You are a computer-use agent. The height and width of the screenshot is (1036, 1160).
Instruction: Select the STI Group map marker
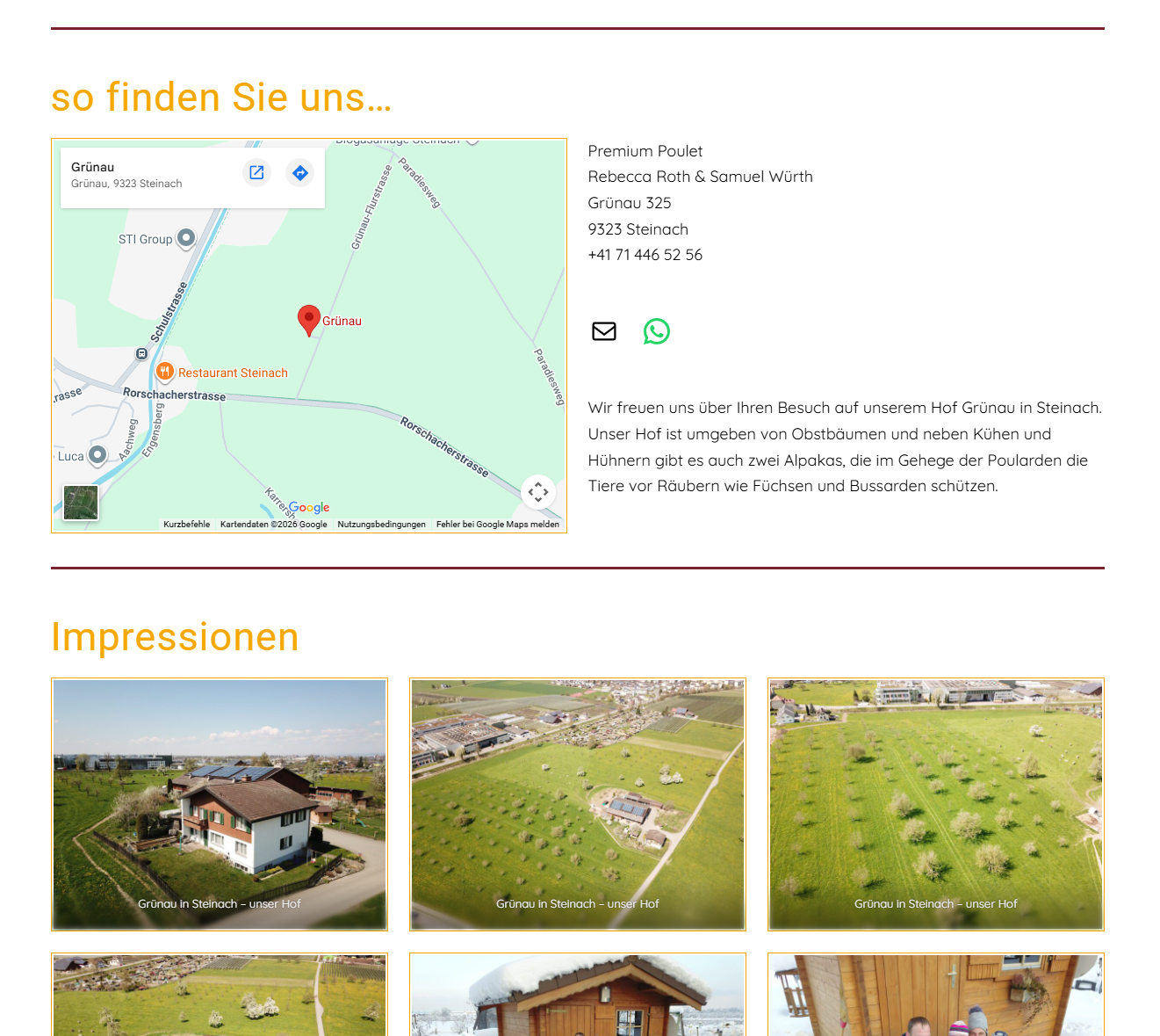click(186, 238)
